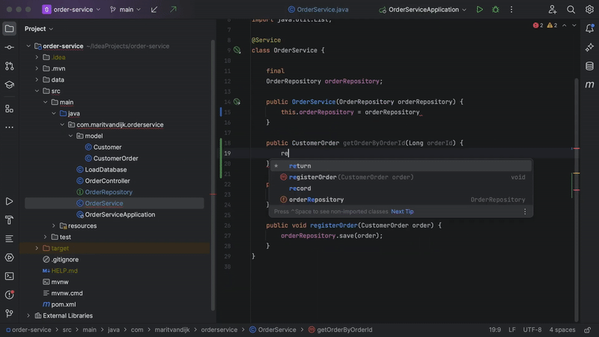Screen dimensions: 599x337
Task: Click the 4 spaces indent setting
Action: 562,330
